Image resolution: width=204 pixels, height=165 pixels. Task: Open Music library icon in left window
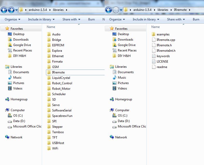[x=10, y=78]
